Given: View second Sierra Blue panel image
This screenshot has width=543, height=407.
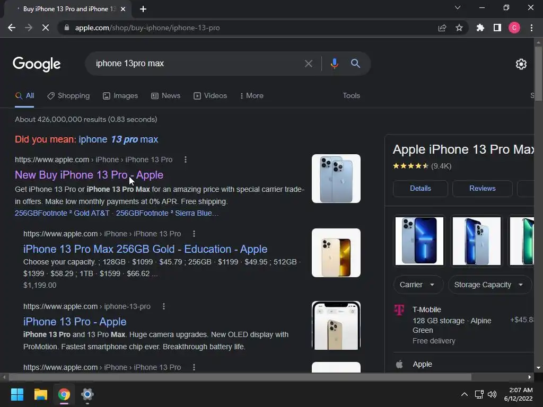Looking at the screenshot, I should (x=477, y=241).
